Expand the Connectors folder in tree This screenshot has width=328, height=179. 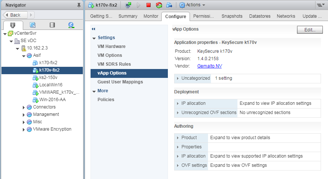click(24, 107)
